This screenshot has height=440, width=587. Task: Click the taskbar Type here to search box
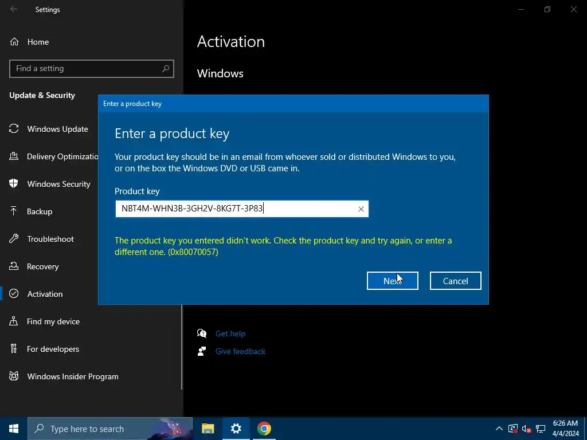(x=110, y=429)
